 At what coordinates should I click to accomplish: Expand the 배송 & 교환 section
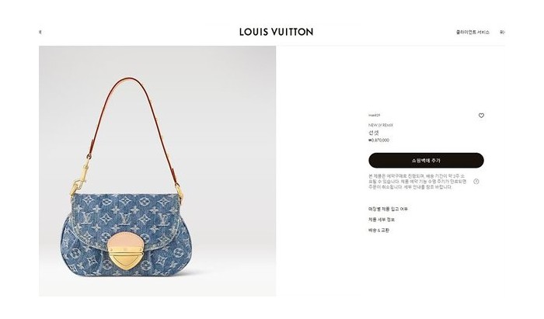(378, 231)
